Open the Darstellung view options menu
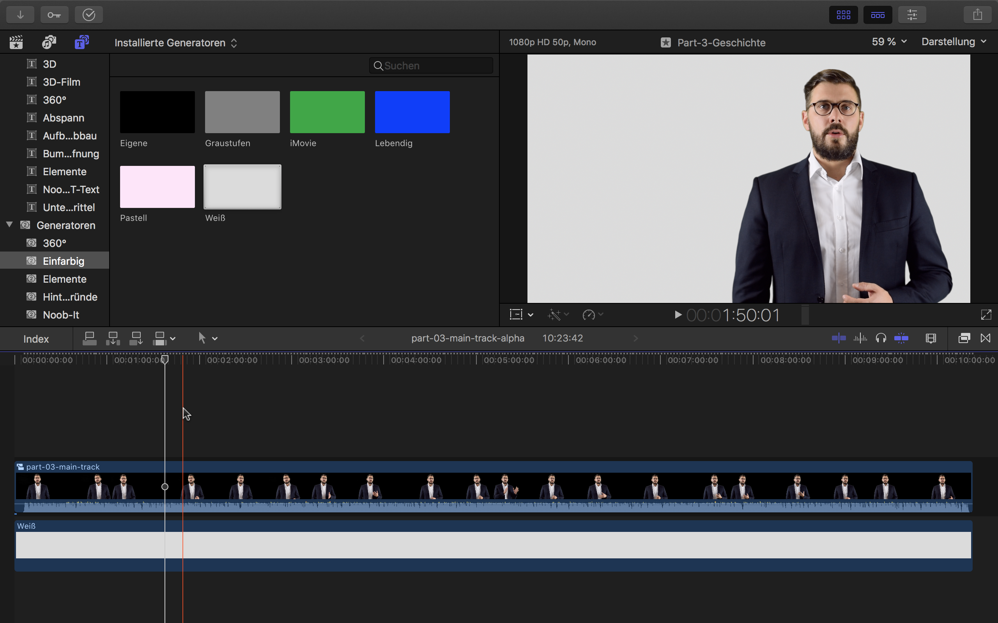This screenshot has width=998, height=623. tap(954, 42)
